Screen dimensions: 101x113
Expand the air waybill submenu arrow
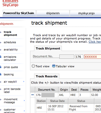click(x=24, y=82)
